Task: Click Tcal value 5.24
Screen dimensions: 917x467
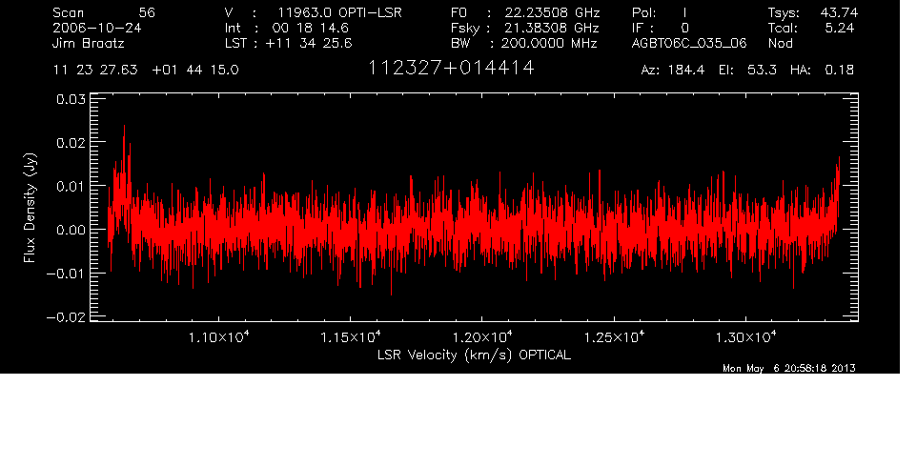Action: 840,28
